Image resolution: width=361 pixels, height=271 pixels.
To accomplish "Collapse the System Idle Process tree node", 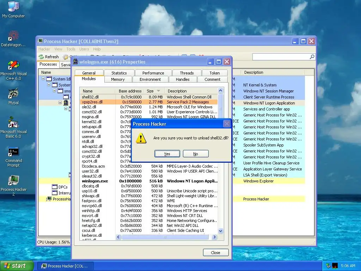I will pos(43,79).
